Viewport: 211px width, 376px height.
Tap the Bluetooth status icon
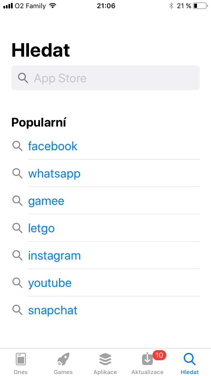171,6
